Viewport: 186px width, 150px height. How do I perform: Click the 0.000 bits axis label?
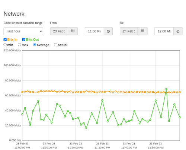pos(15,140)
